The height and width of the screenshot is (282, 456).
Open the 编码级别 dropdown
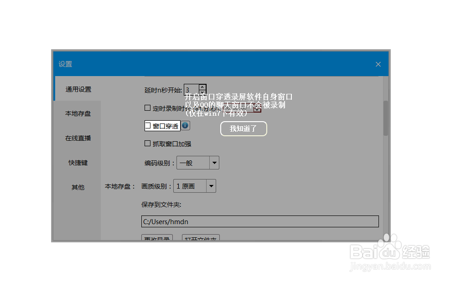pyautogui.click(x=214, y=163)
